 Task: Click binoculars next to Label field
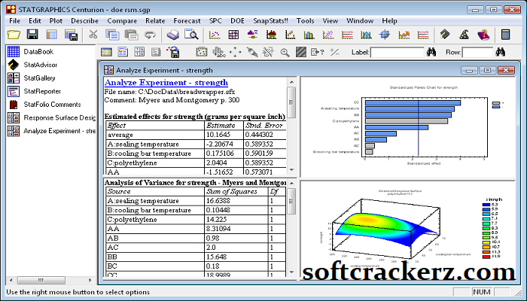(x=431, y=52)
